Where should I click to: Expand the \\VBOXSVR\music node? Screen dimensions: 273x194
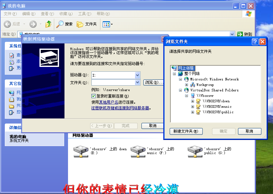[x=192, y=106]
